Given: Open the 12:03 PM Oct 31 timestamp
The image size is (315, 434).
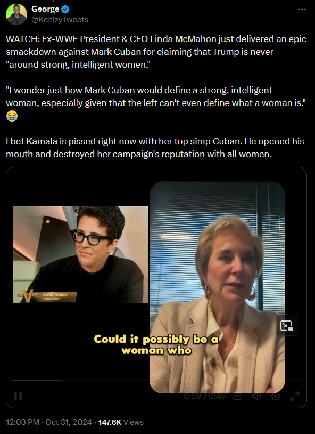Looking at the screenshot, I should coord(49,422).
